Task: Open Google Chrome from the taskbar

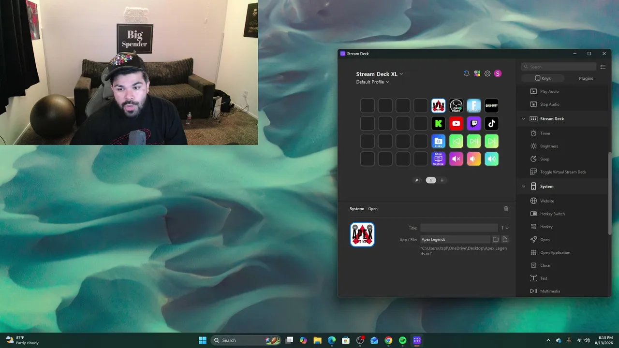Action: coord(388,340)
